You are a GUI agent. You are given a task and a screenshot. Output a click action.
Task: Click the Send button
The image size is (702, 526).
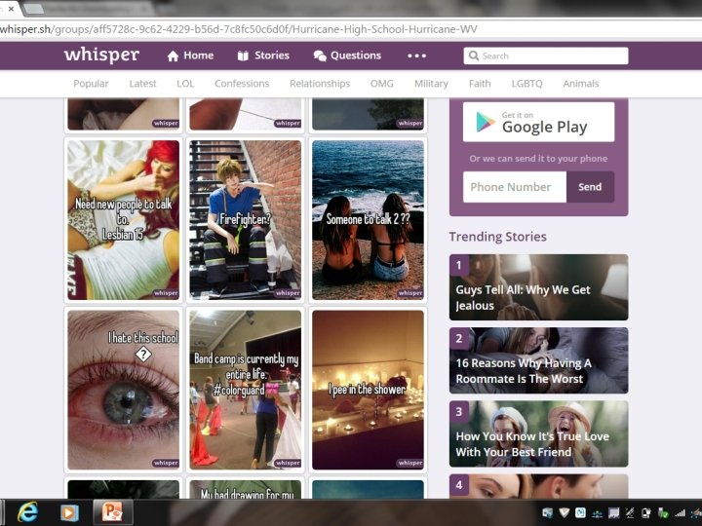(590, 187)
